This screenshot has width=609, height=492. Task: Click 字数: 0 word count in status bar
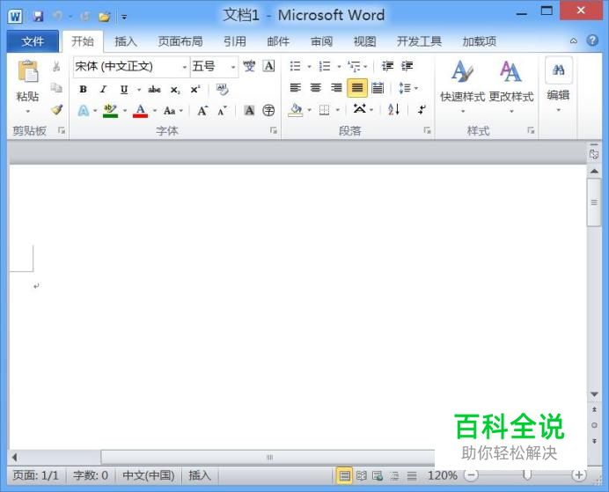point(91,475)
